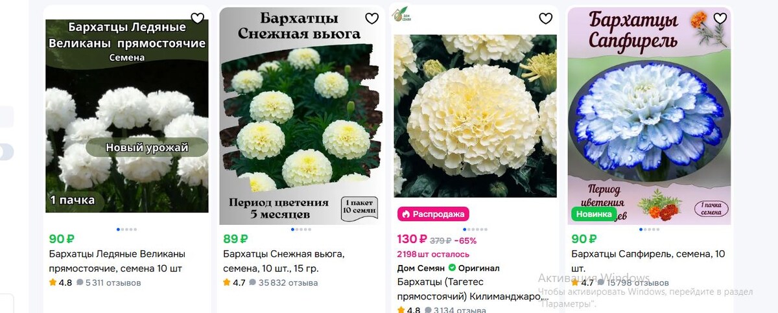Viewport: 778px width, 313px height.
Task: Click the Распродажа sale badge
Action: [433, 213]
